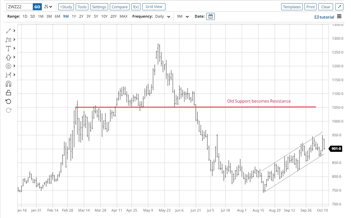The height and width of the screenshot is (218, 351).
Task: Expand the measurement tools submenu arrow
Action: (x=14, y=75)
